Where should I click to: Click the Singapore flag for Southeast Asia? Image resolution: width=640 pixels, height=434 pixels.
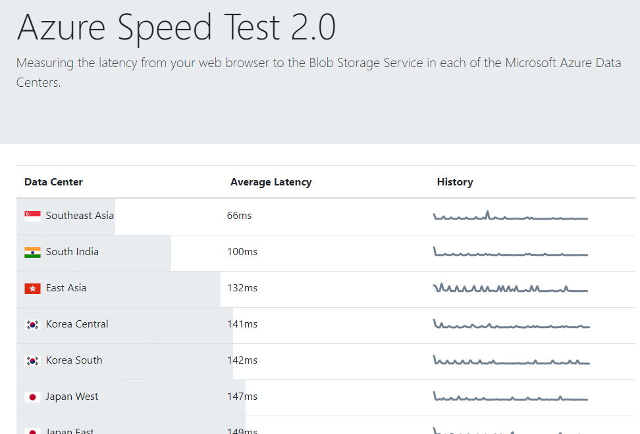click(x=32, y=215)
